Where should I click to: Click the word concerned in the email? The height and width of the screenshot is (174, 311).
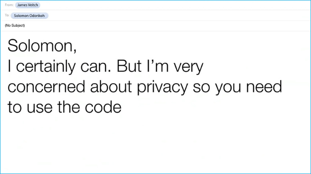pos(46,87)
